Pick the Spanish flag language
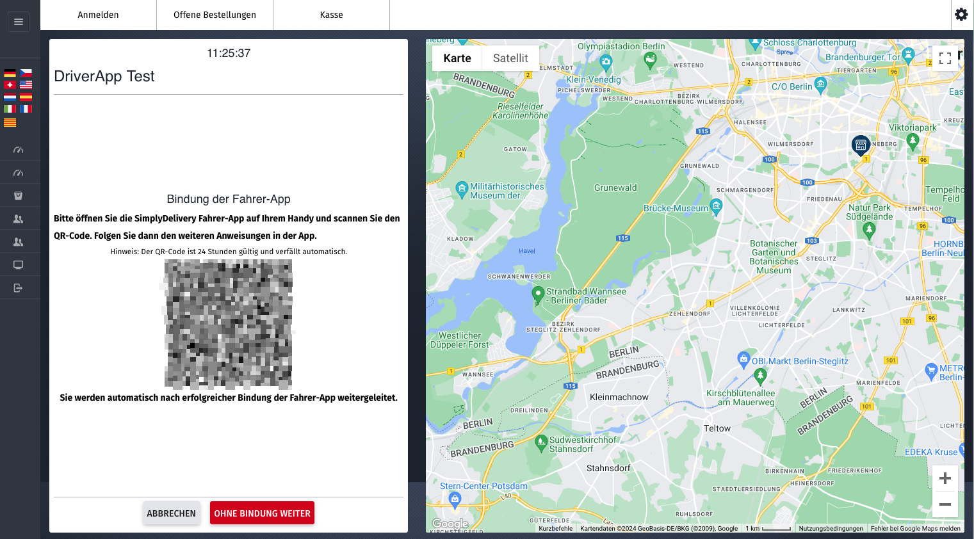 click(26, 97)
